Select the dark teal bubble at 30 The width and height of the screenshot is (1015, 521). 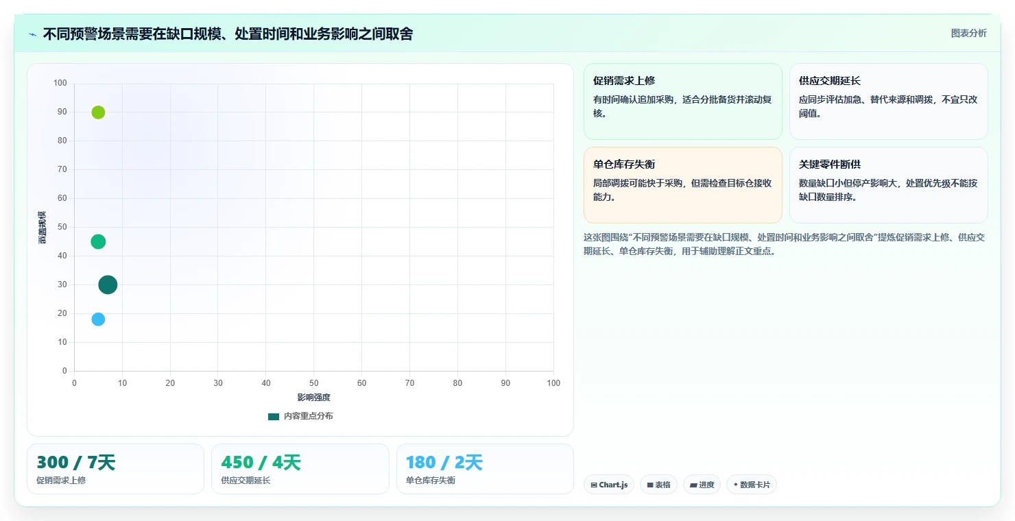(x=108, y=285)
